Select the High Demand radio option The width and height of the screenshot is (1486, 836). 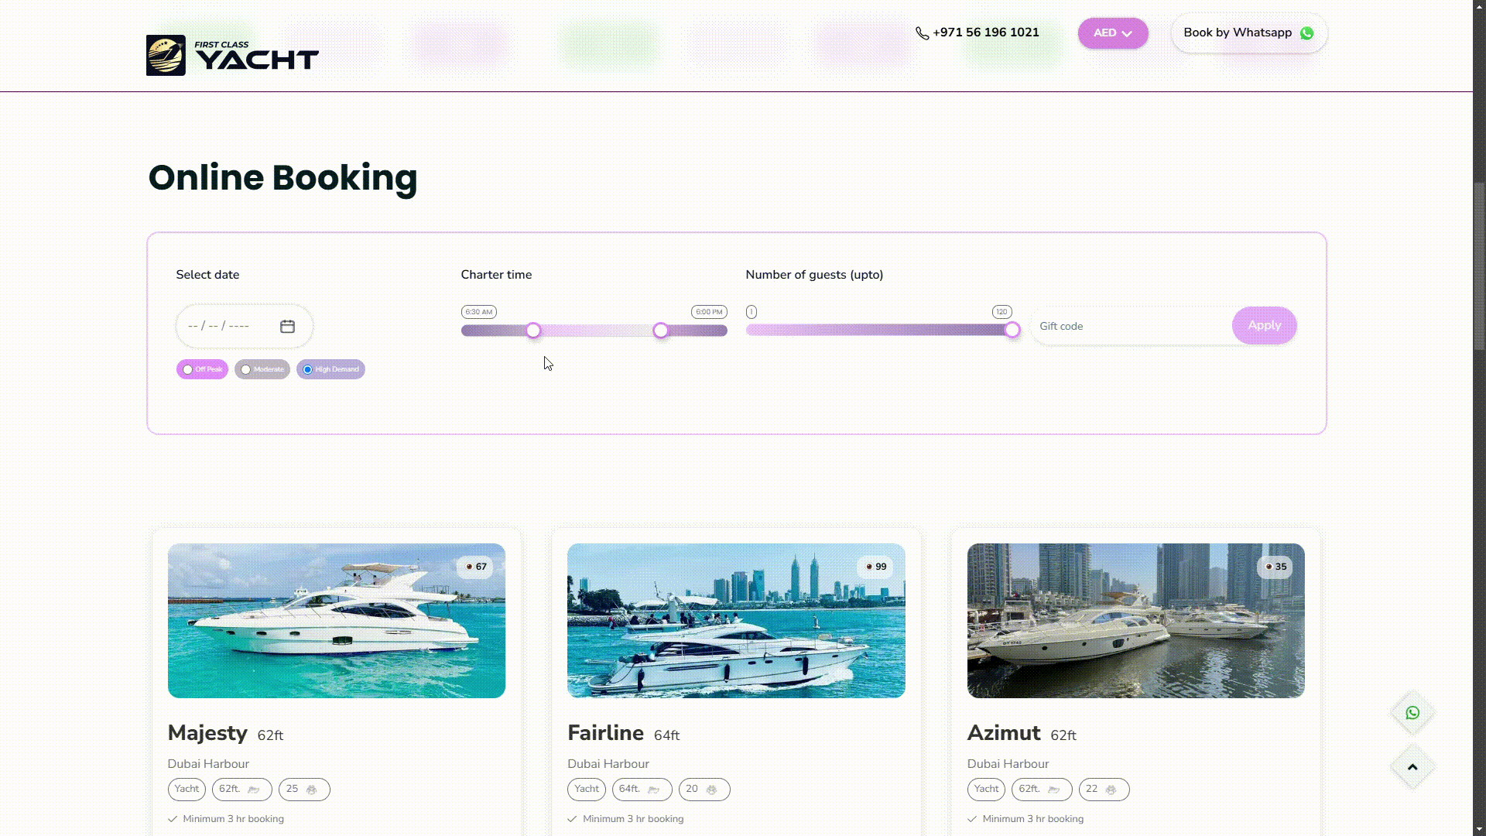(x=308, y=370)
